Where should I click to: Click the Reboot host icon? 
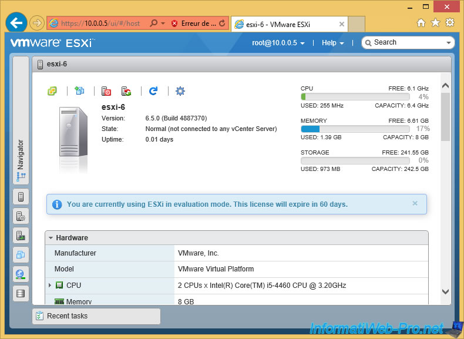(x=126, y=91)
